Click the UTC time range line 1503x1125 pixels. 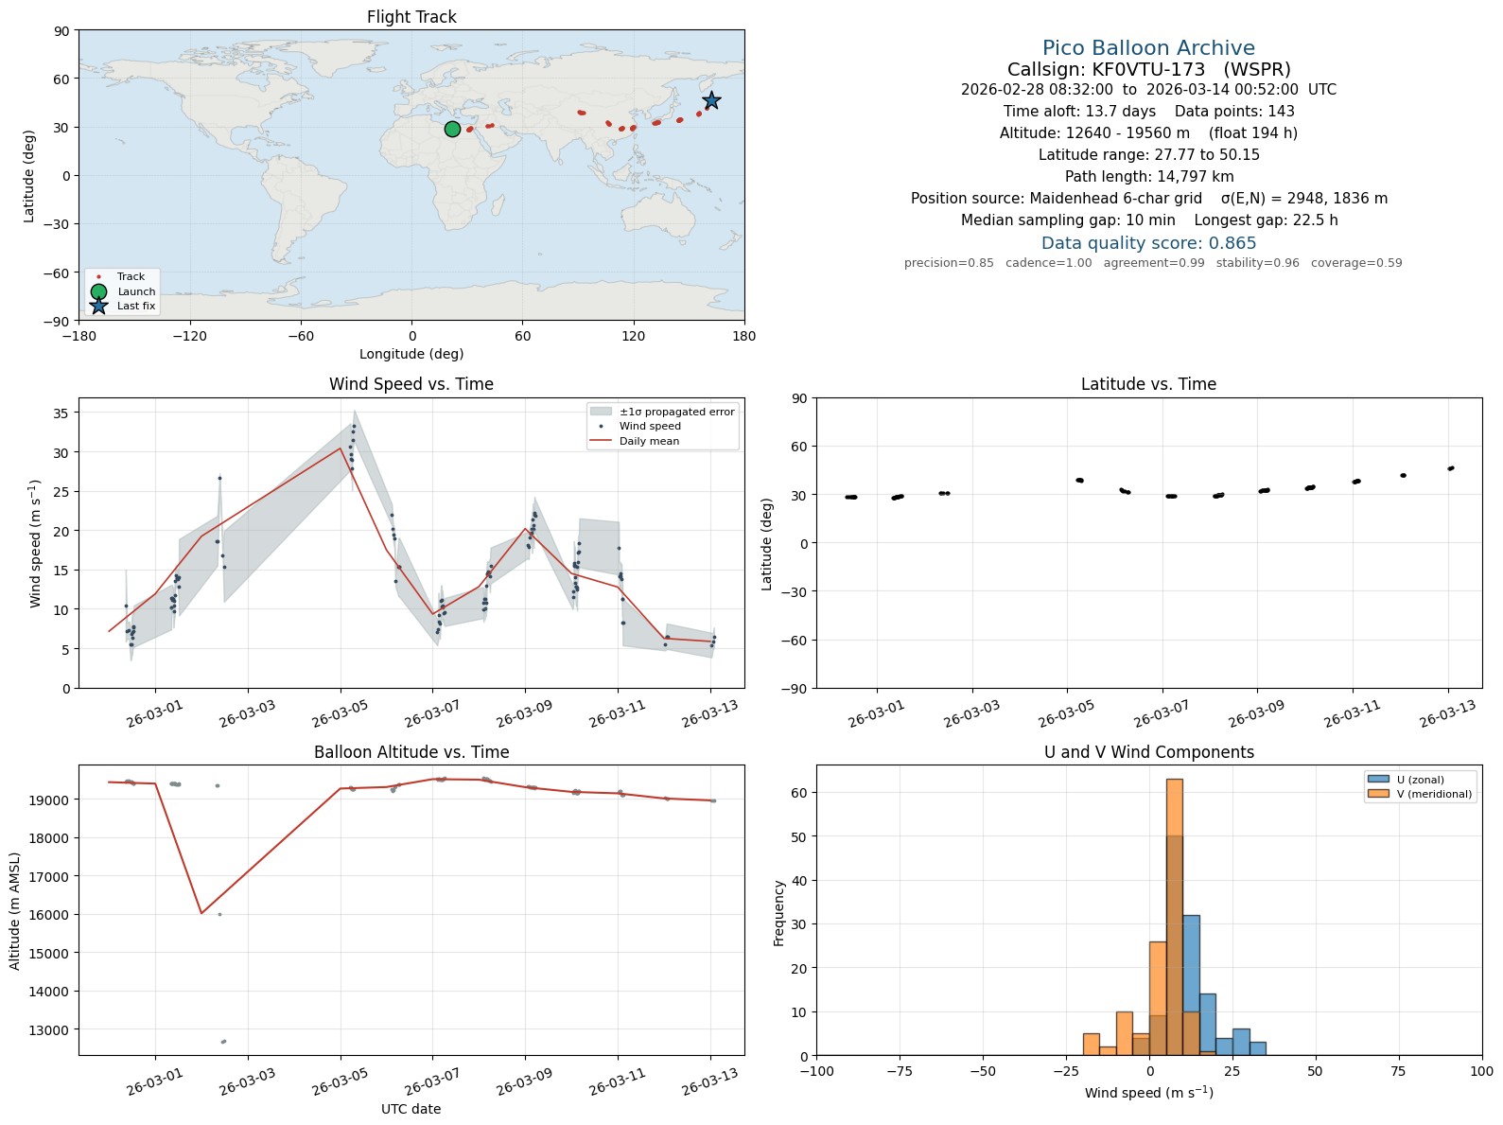1148,90
